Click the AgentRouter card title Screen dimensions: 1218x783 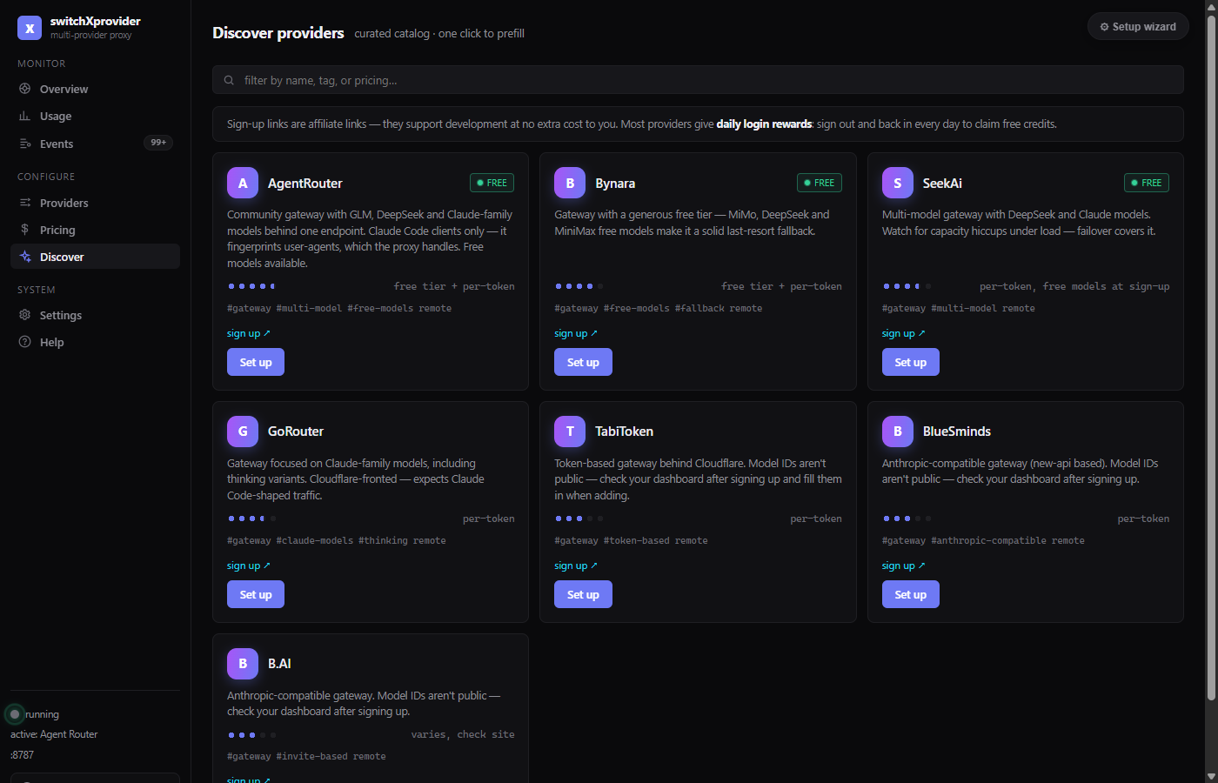click(x=304, y=184)
